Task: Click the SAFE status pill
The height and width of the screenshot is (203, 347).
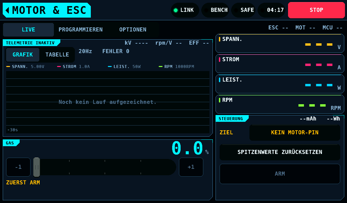Action: point(243,10)
